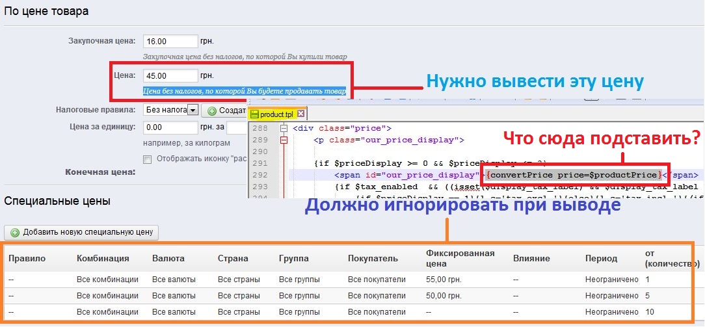This screenshot has width=705, height=327.
Task: Click the Валюта column header
Action: point(168,259)
